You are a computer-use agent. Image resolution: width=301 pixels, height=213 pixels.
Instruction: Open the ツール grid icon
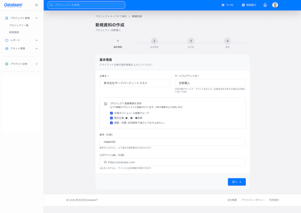223,5
